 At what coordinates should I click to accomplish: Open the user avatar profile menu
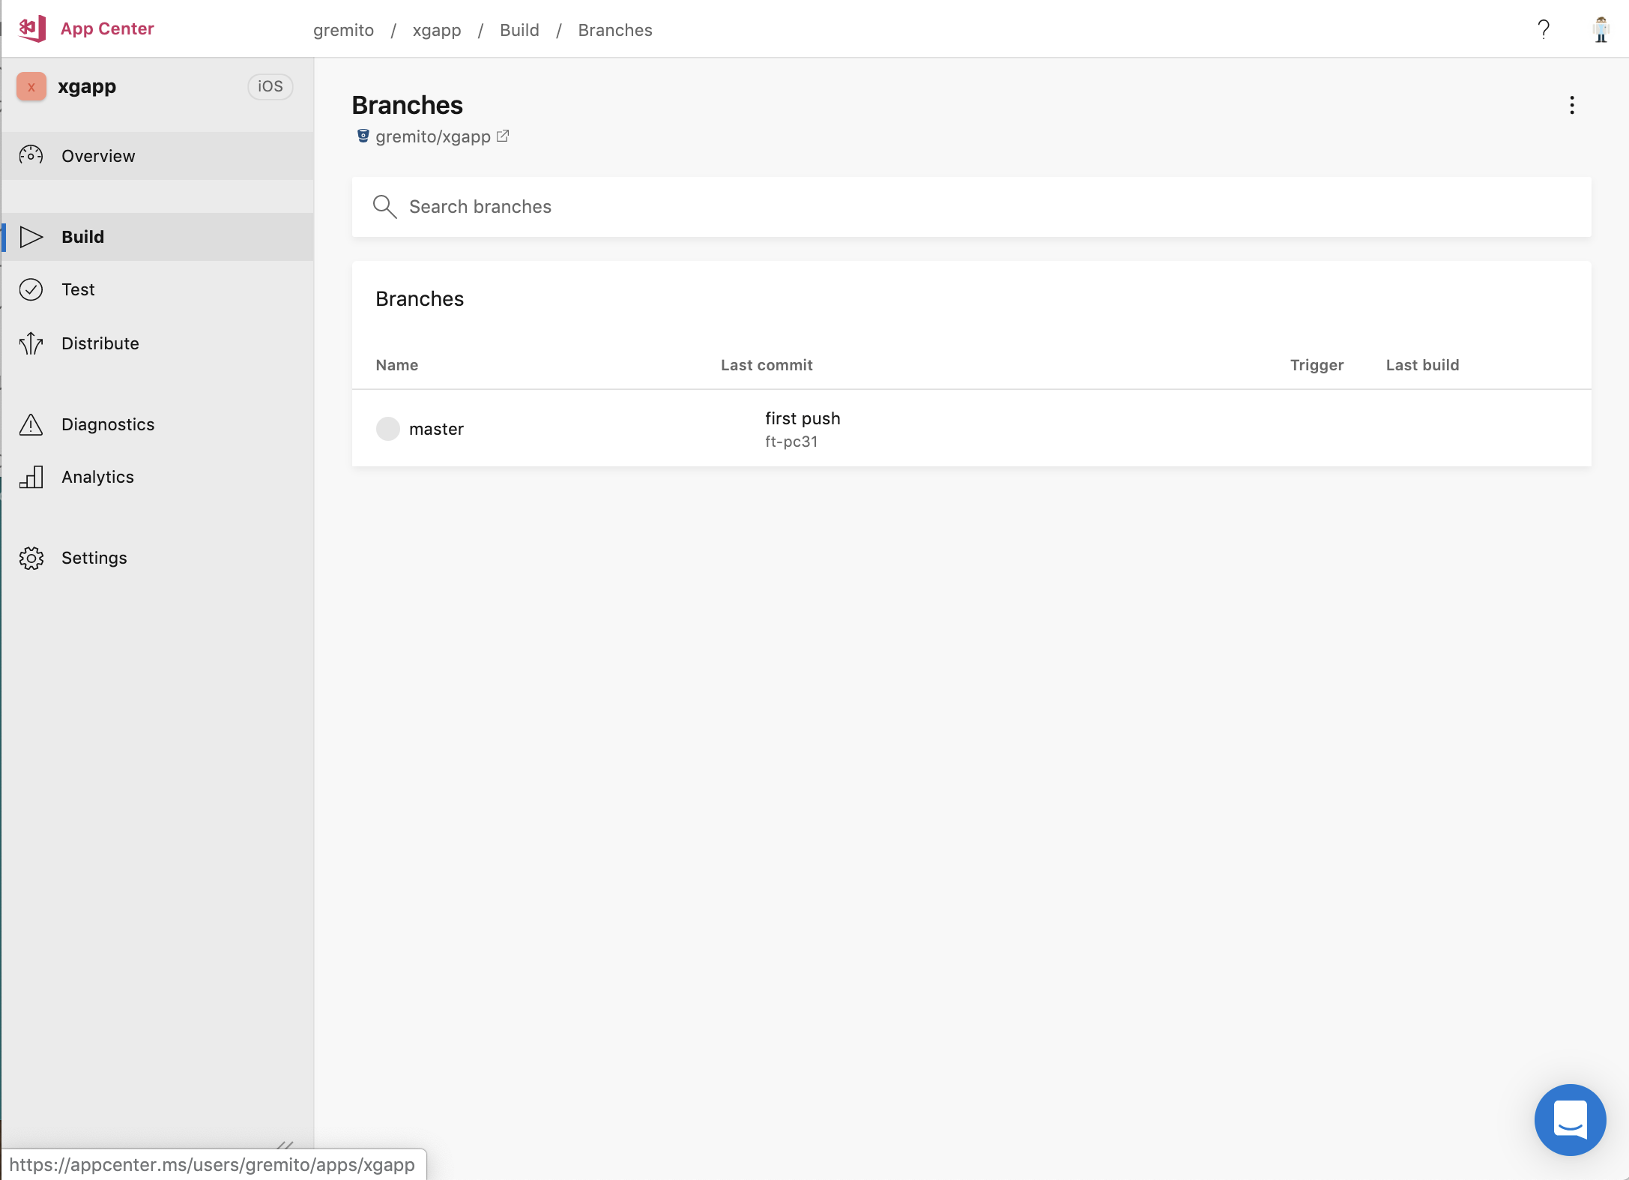pyautogui.click(x=1601, y=29)
